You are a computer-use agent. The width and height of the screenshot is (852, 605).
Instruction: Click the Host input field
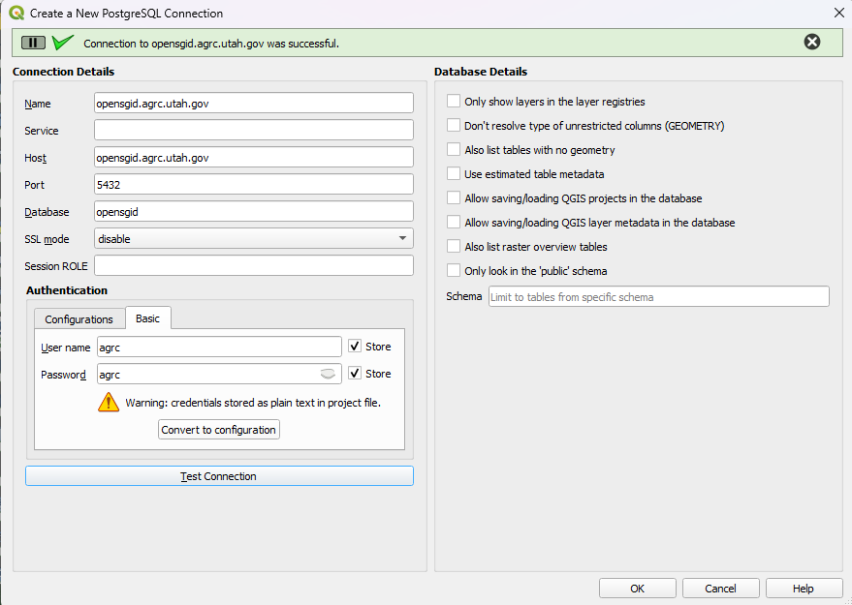[x=254, y=158]
